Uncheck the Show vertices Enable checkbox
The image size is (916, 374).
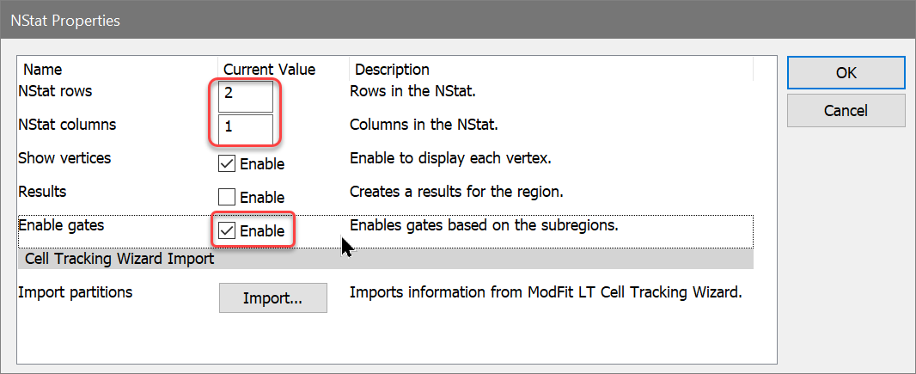coord(228,163)
